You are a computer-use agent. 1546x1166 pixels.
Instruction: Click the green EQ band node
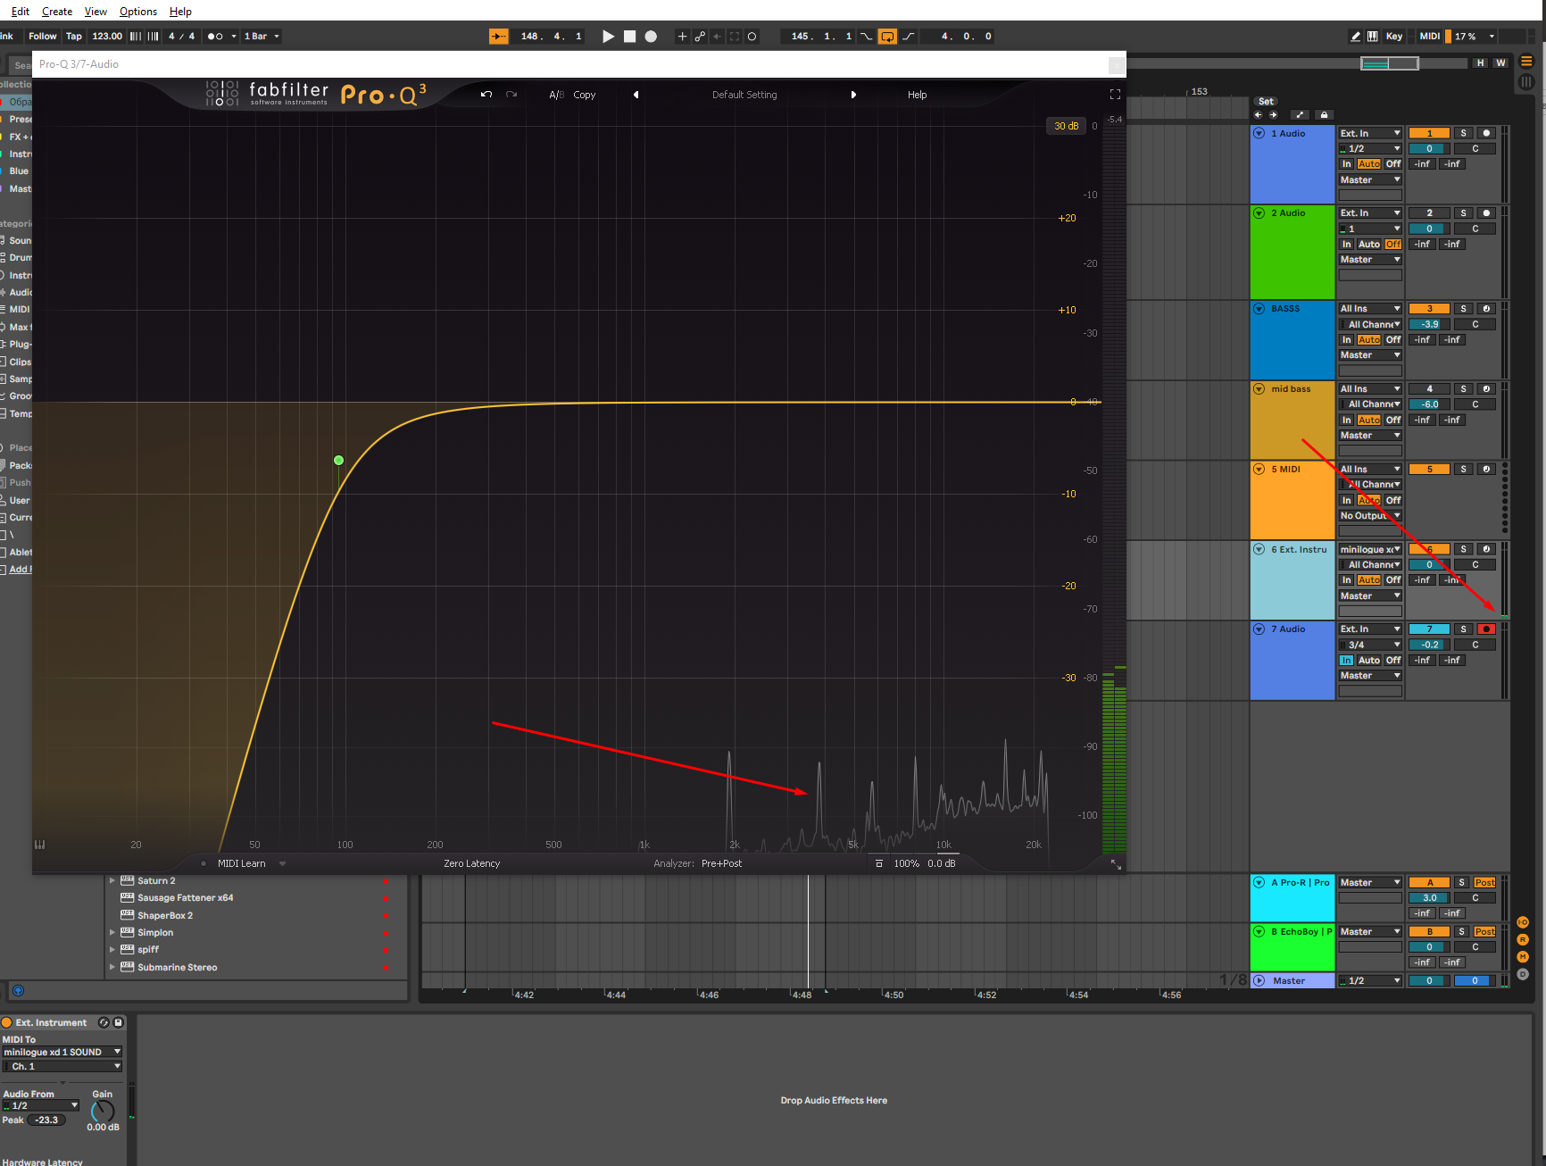tap(338, 461)
